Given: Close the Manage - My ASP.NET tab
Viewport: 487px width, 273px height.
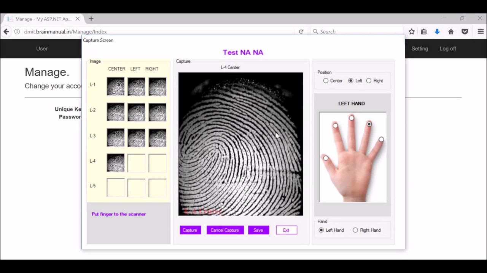Looking at the screenshot, I should tap(78, 19).
